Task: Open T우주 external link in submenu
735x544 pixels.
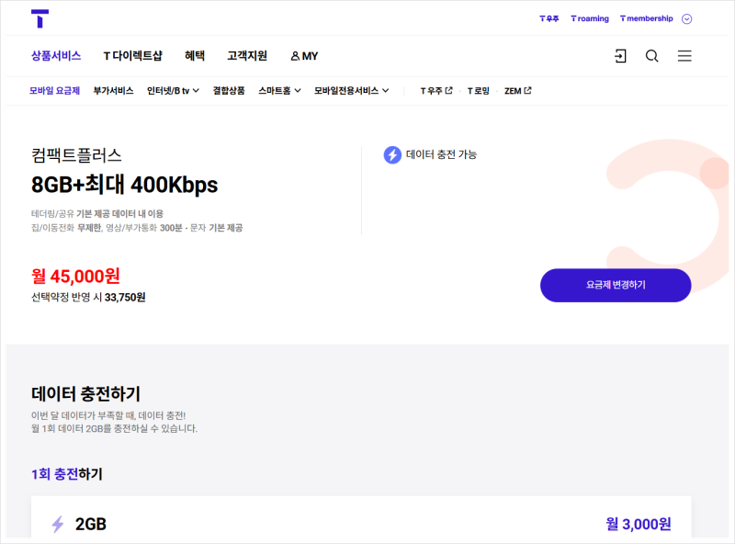Action: [435, 91]
